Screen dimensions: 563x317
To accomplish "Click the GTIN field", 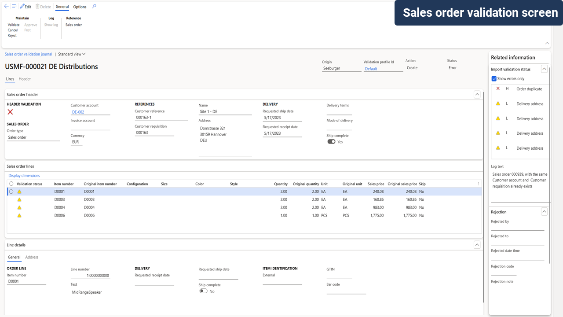I will pyautogui.click(x=339, y=276).
